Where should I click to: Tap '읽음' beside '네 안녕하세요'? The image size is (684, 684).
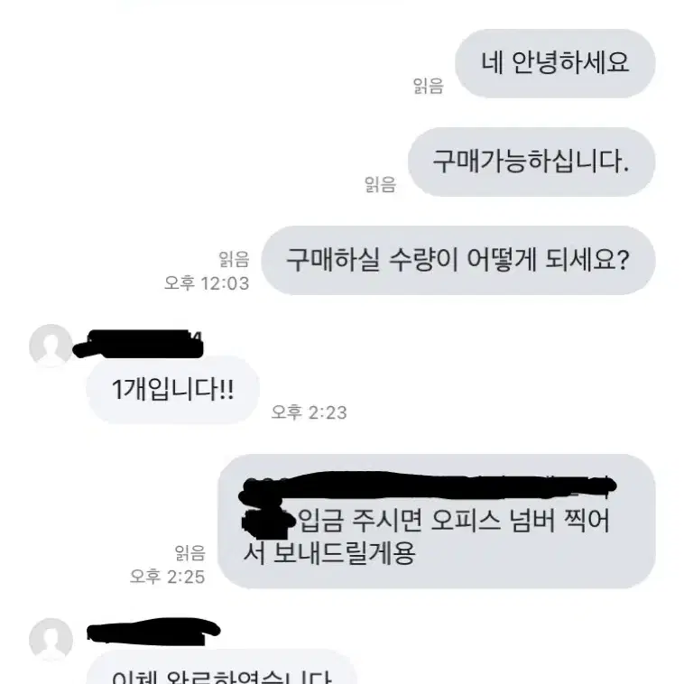pyautogui.click(x=429, y=86)
